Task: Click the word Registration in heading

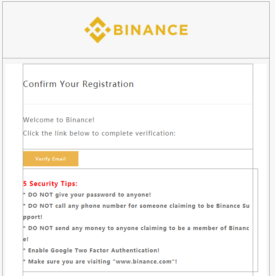Action: (x=108, y=84)
